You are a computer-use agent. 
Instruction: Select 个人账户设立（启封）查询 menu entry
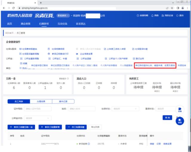[85, 66]
